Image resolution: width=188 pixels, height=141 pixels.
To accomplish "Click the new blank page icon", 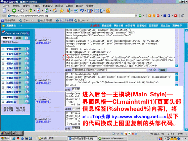I will [5, 11].
